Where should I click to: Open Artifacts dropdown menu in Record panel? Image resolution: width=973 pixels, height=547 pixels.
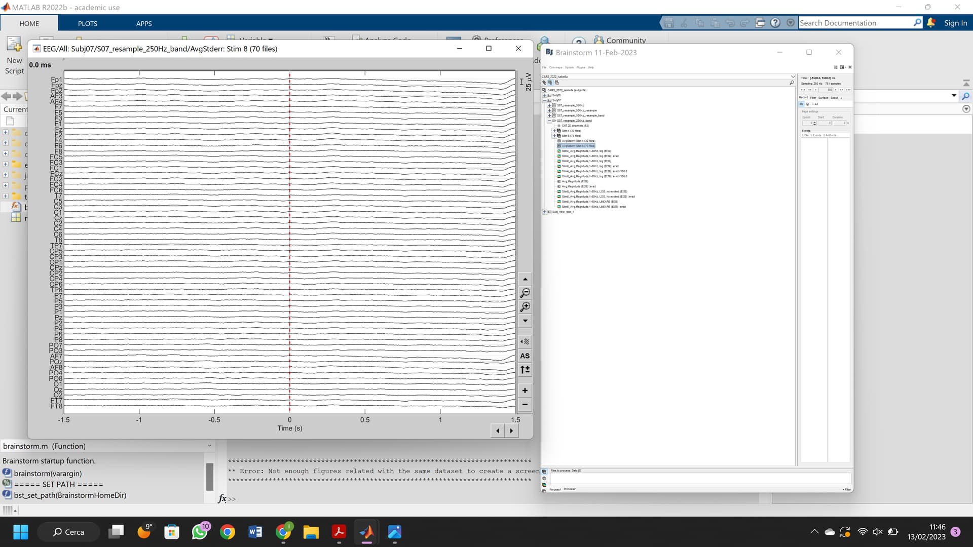pos(830,135)
